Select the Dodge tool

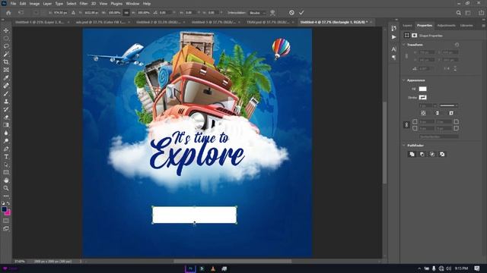pos(6,141)
